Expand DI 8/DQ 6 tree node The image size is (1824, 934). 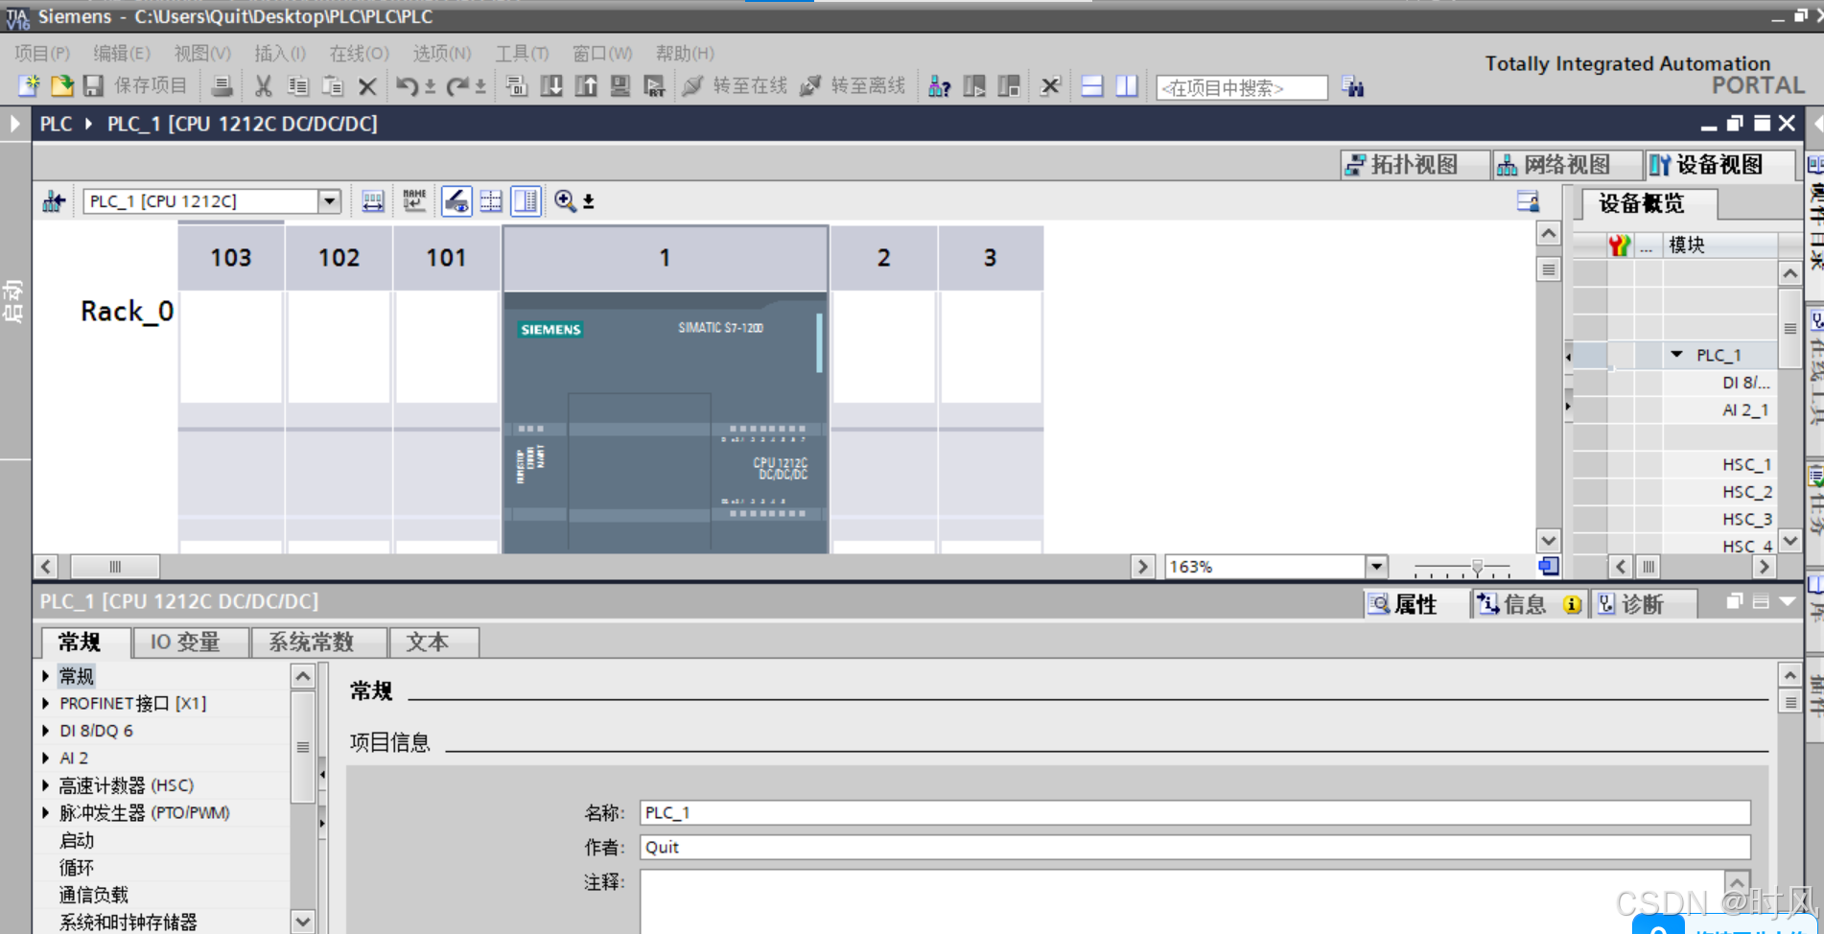coord(46,731)
